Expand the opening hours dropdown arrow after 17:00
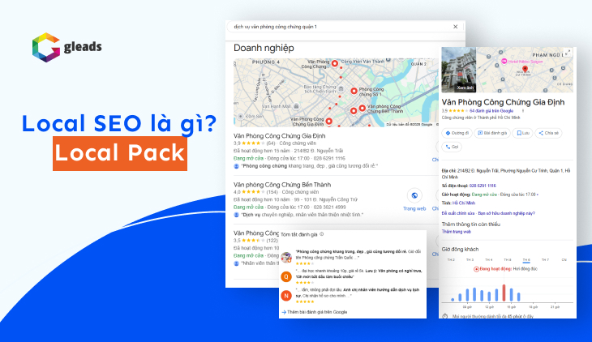Image resolution: width=592 pixels, height=342 pixels. [x=538, y=195]
